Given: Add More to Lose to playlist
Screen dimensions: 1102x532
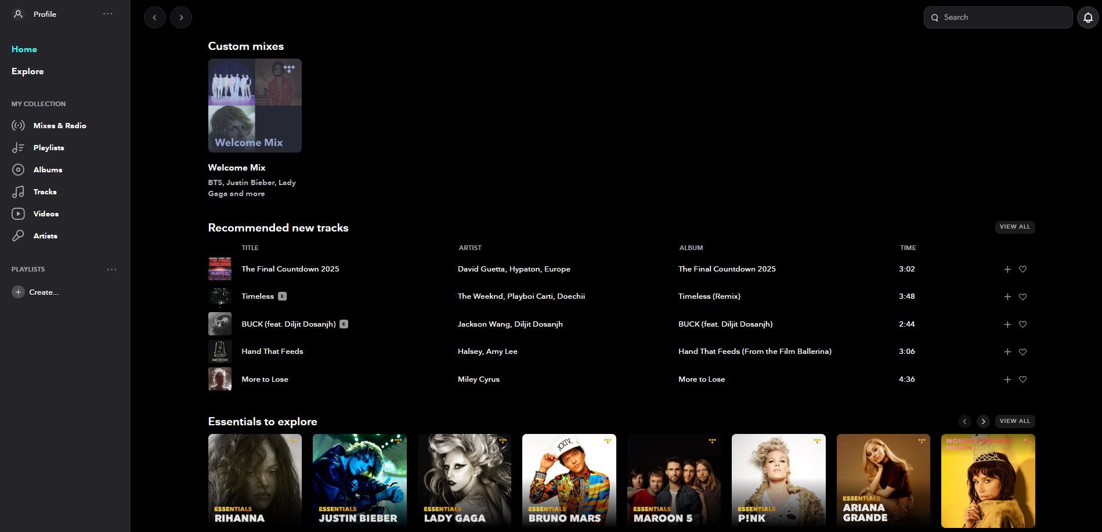Looking at the screenshot, I should click(x=1007, y=379).
